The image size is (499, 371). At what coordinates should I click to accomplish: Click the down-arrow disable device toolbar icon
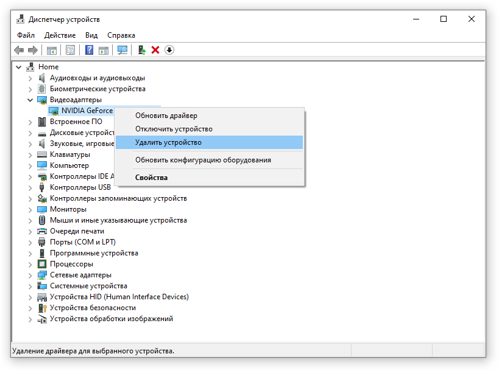[x=169, y=50]
